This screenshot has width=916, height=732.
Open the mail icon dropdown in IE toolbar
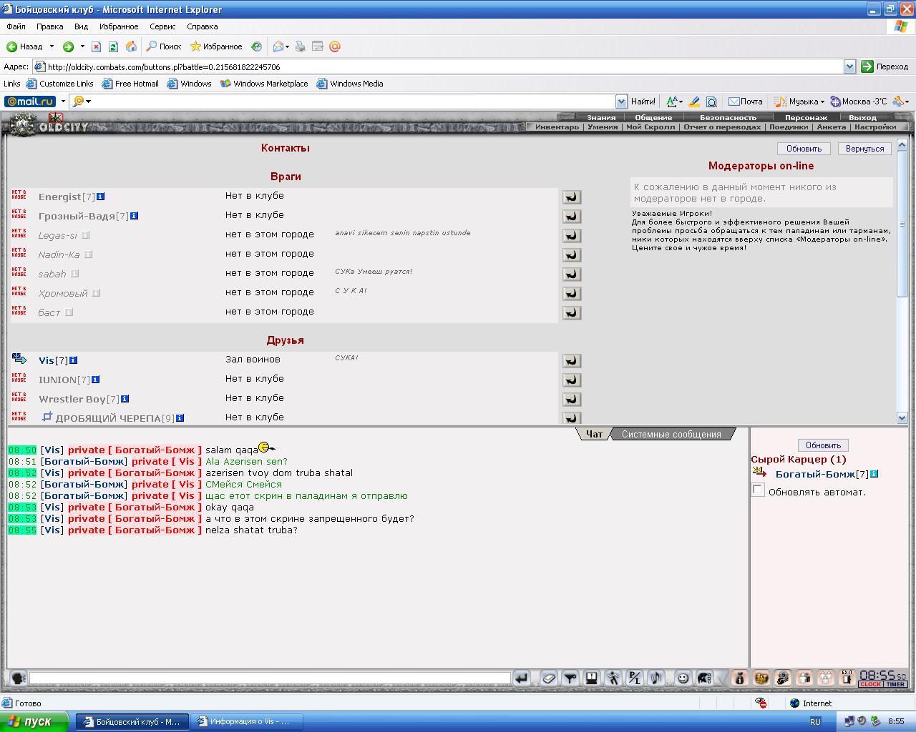pyautogui.click(x=288, y=46)
